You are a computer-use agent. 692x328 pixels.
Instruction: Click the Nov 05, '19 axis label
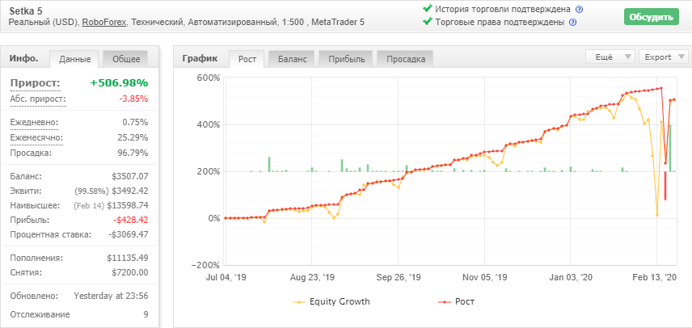(x=484, y=277)
